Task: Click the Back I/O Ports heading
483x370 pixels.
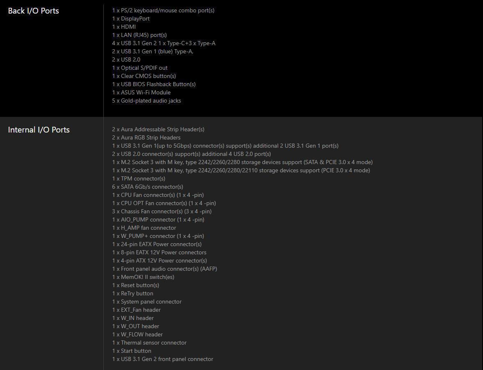Action: pos(33,11)
